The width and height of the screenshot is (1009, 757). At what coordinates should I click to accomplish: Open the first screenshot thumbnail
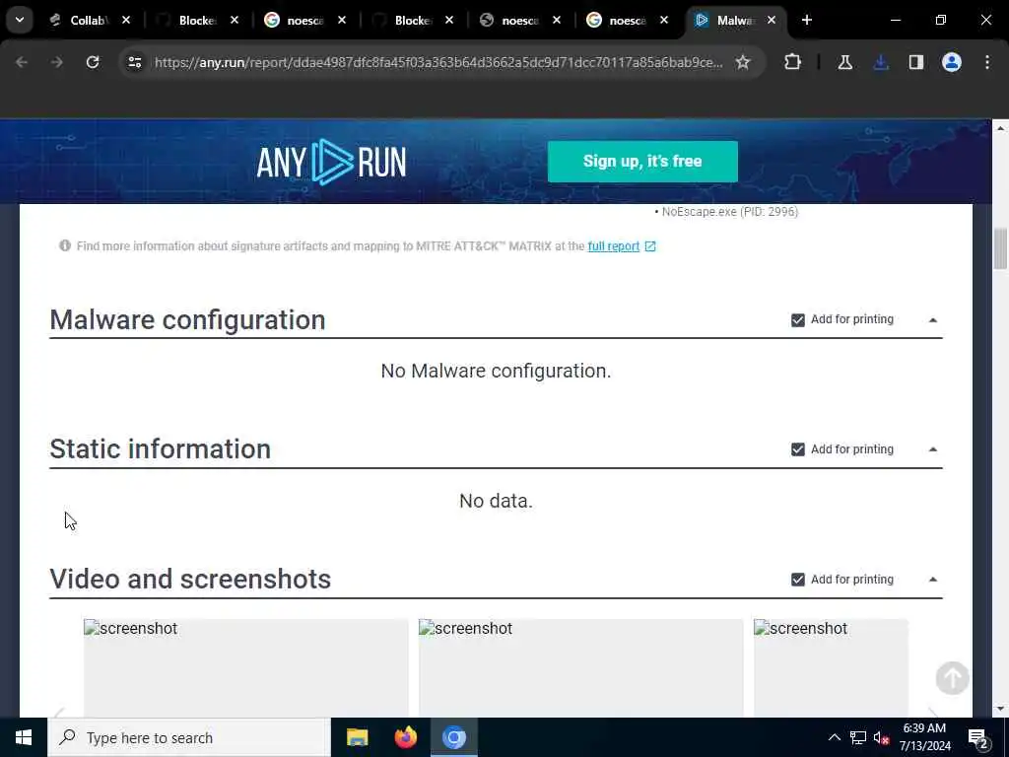(x=245, y=667)
